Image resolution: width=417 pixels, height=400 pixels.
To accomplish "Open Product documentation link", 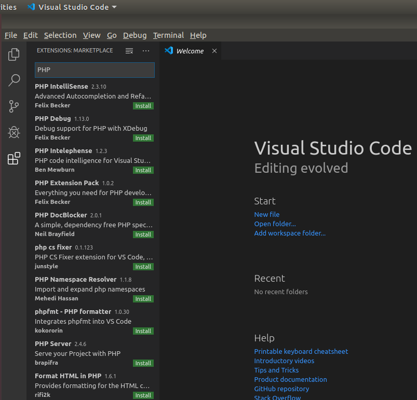I will tap(290, 379).
